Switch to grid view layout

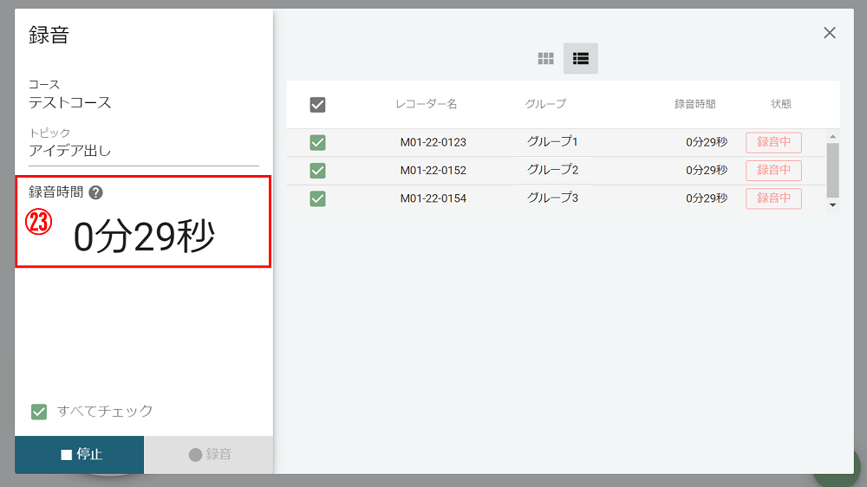click(545, 59)
